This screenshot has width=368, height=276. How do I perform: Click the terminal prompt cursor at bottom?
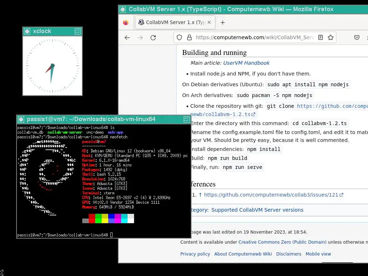tap(111, 235)
